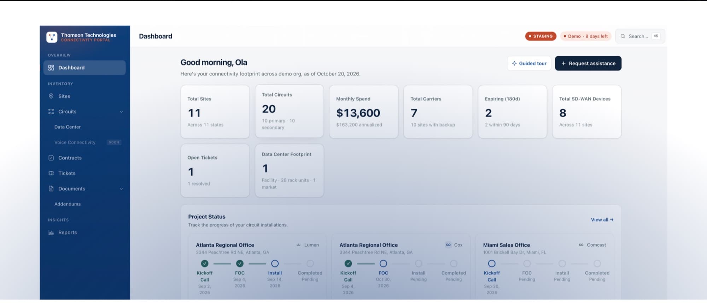Focus the Search input field

click(x=640, y=36)
